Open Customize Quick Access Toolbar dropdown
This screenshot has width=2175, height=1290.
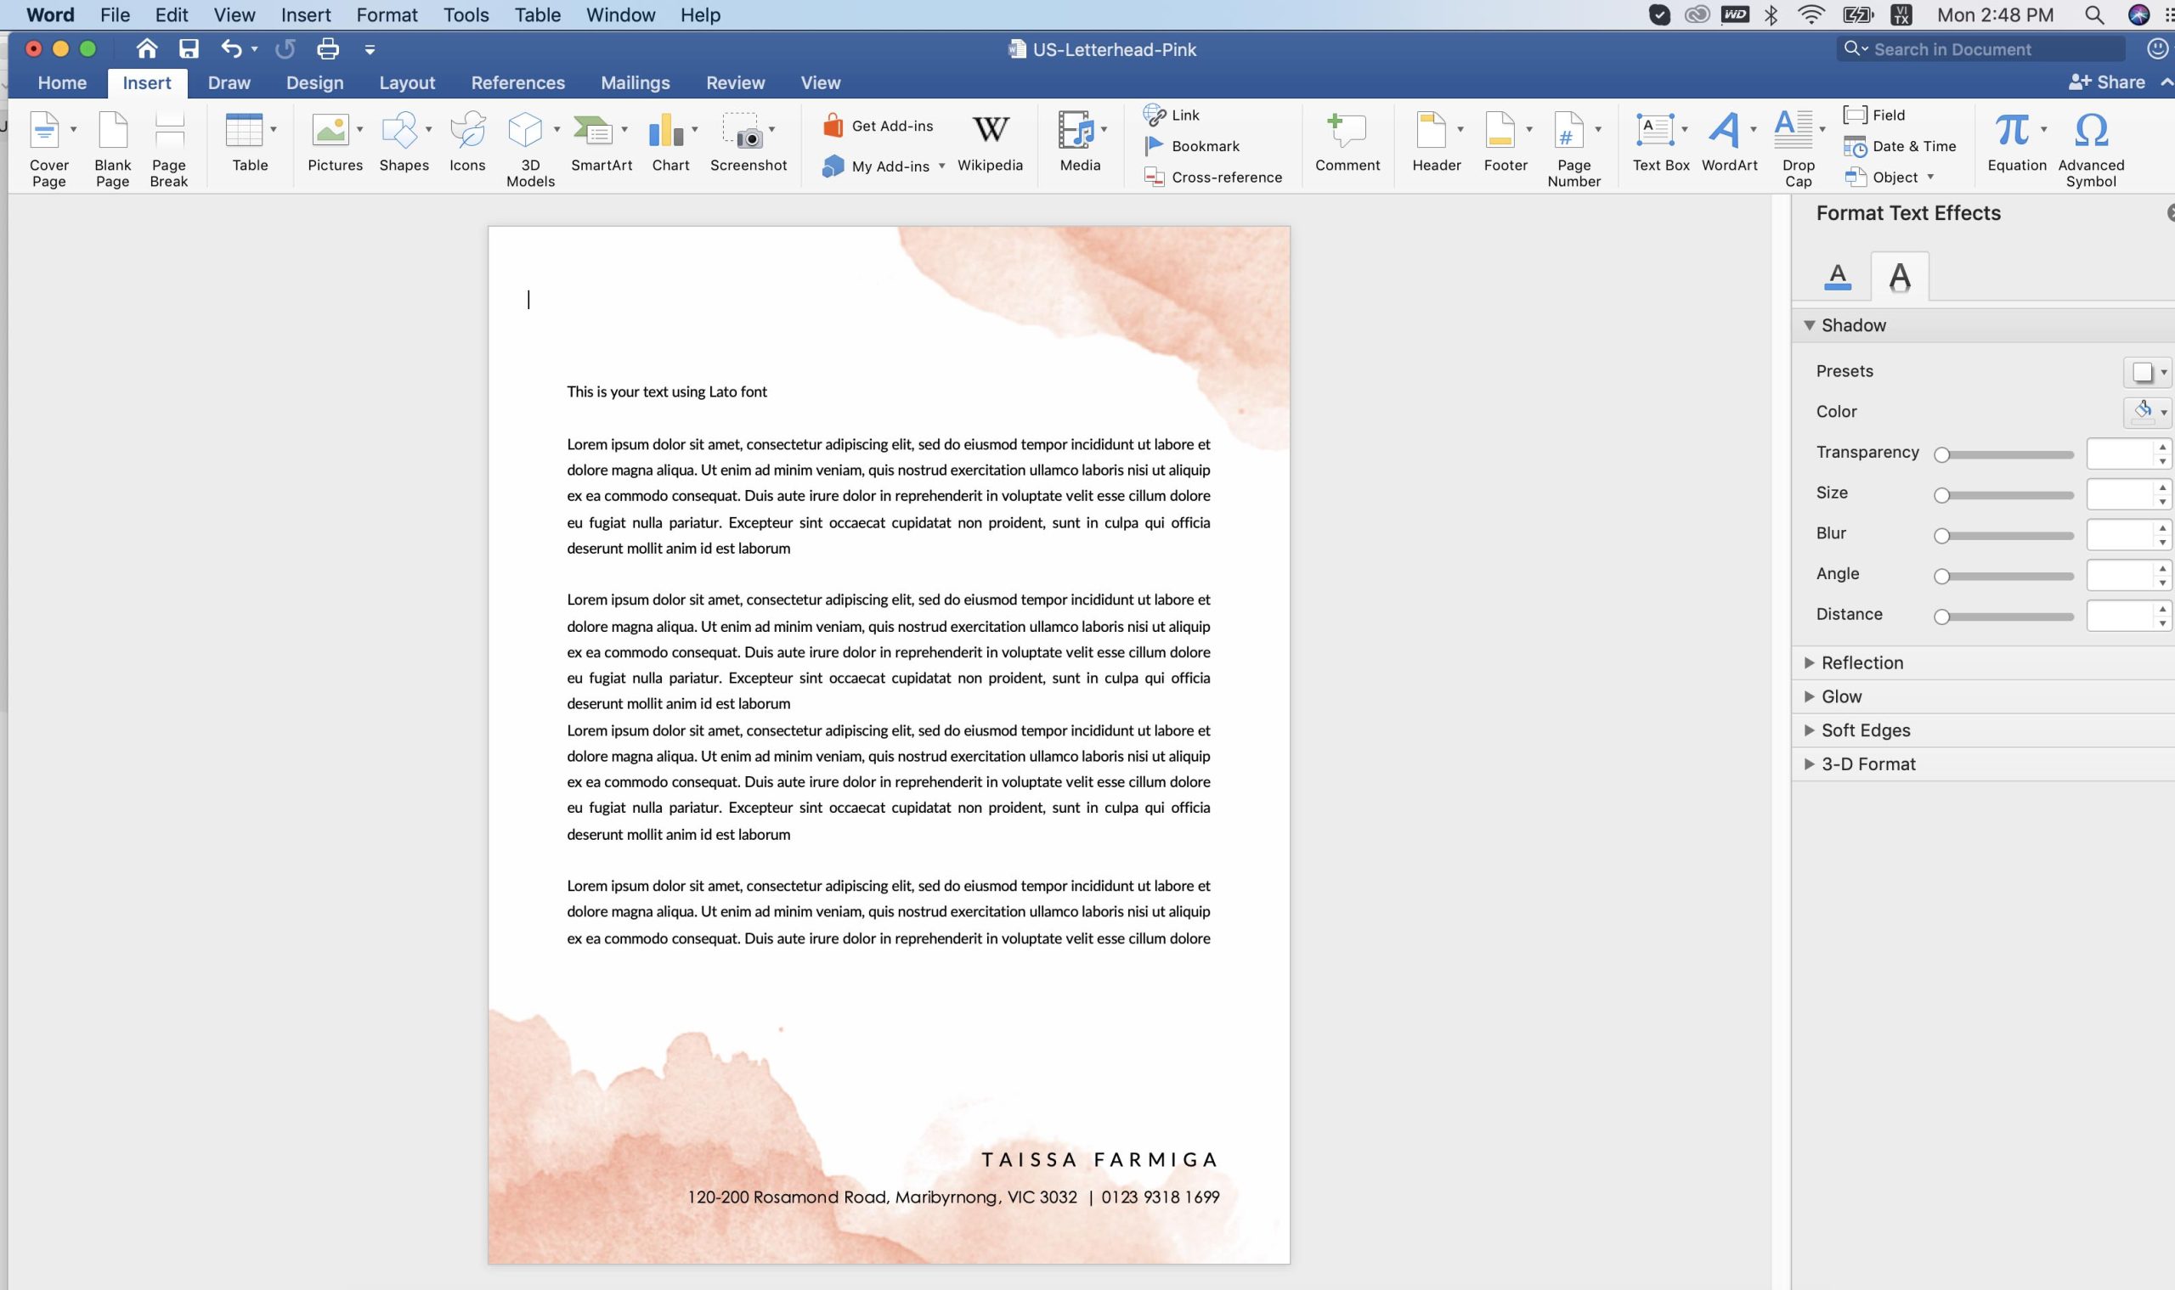click(x=370, y=49)
